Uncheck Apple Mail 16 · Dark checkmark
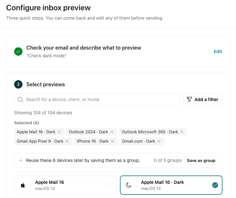 (x=215, y=185)
